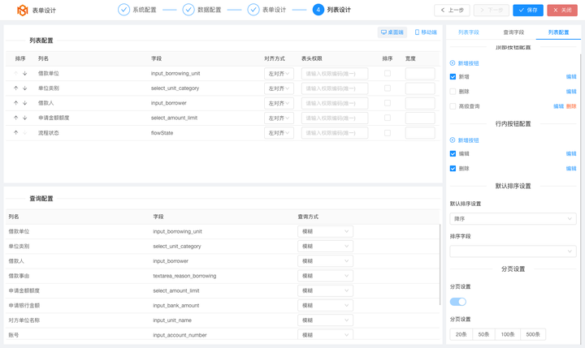Open 对齐方式 dropdown for 申请金额额度

tap(279, 118)
